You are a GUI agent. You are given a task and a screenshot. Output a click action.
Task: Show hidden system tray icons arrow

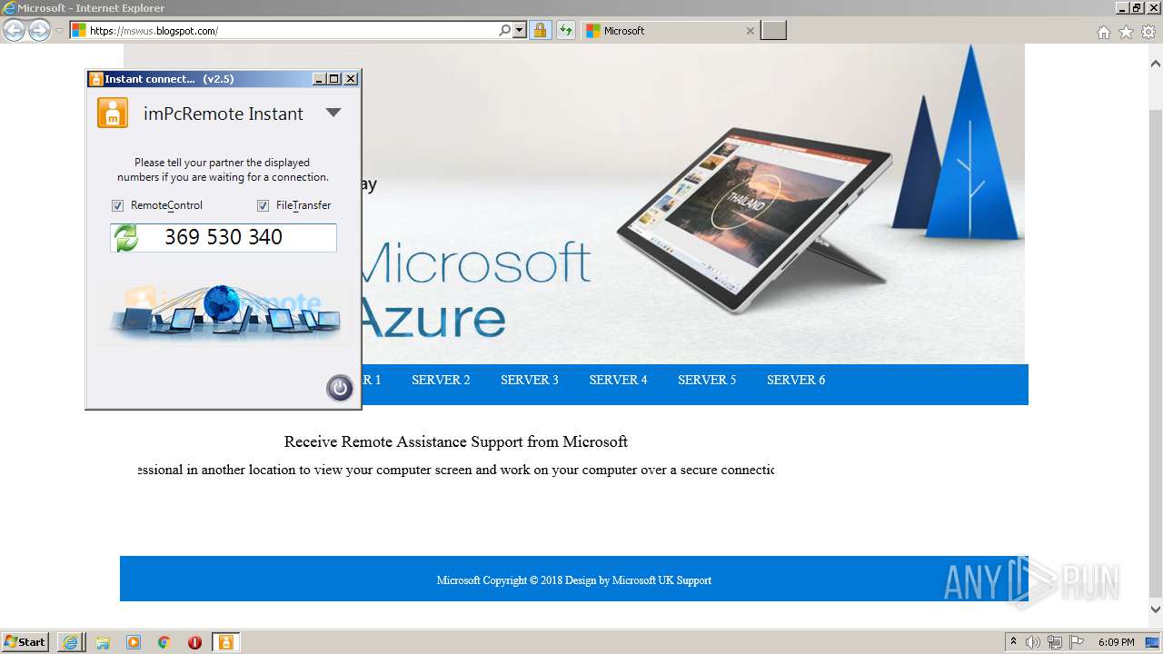[1014, 642]
